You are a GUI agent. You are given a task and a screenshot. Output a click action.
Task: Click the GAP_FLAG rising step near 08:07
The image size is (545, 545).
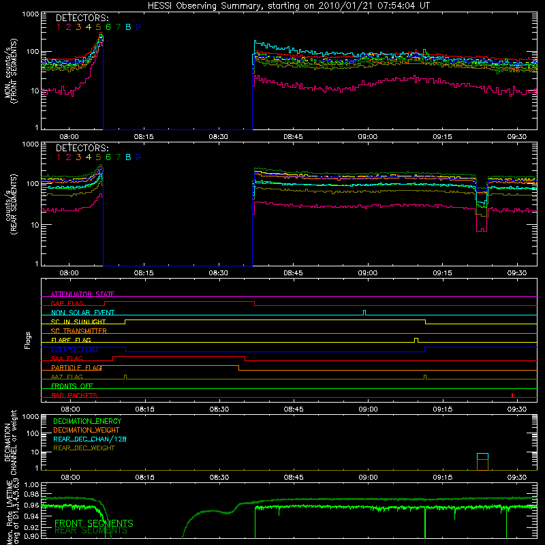coord(105,303)
